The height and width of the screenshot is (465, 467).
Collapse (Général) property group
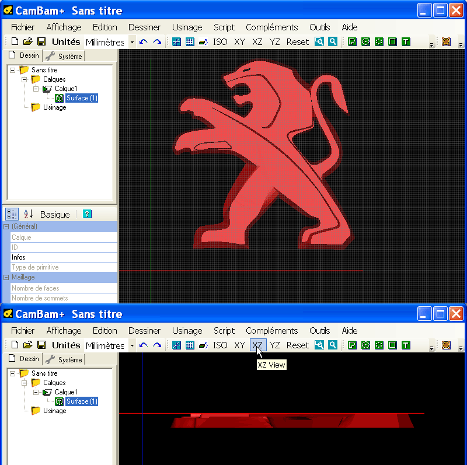6,226
